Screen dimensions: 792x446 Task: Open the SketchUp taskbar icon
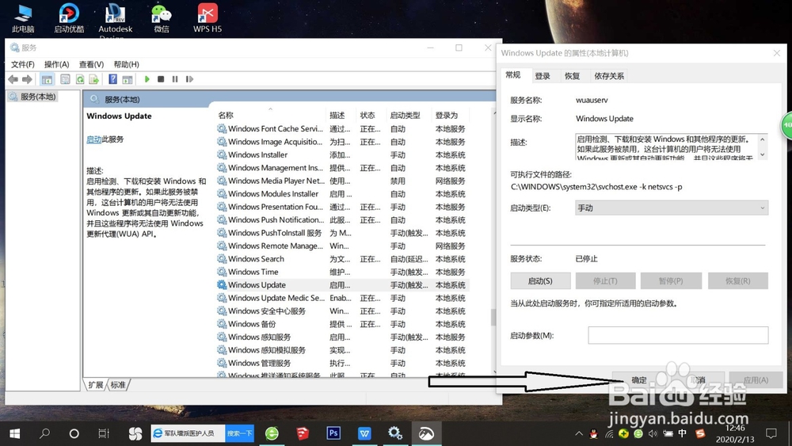click(303, 433)
